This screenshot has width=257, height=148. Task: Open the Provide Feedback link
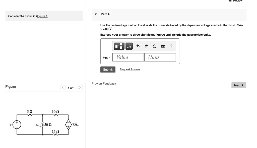click(104, 84)
